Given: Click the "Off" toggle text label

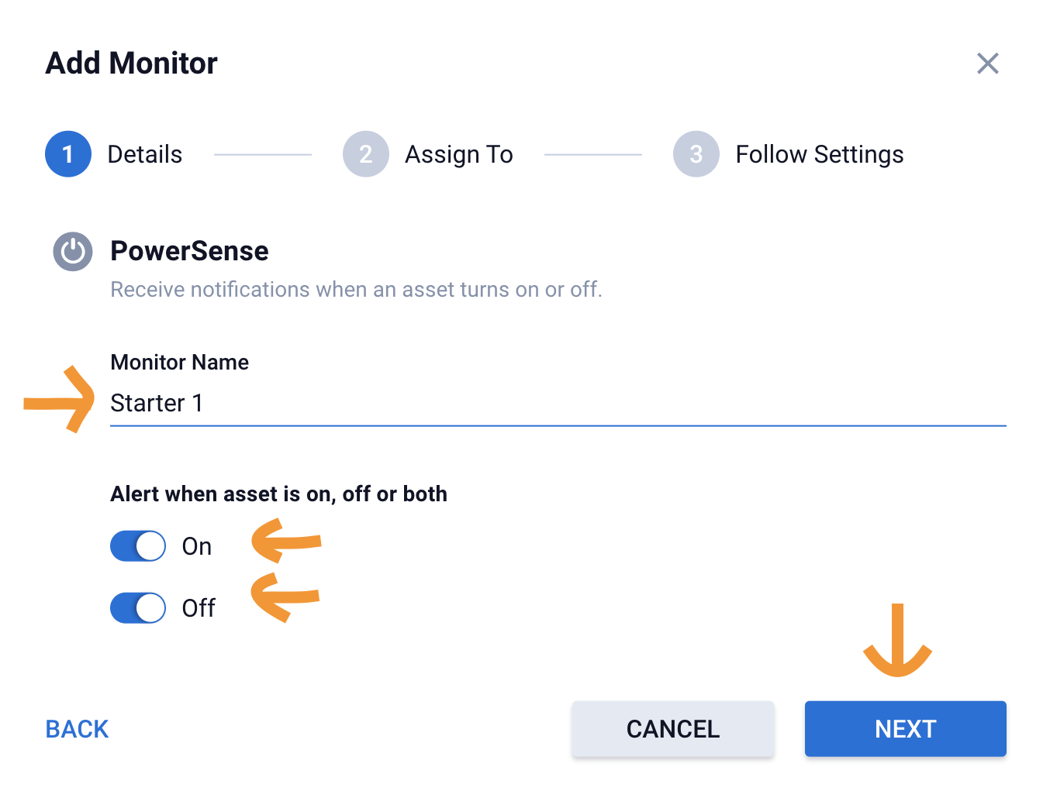Looking at the screenshot, I should 199,608.
